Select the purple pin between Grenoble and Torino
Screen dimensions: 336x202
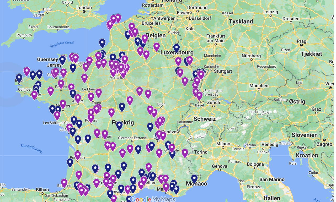185,153
